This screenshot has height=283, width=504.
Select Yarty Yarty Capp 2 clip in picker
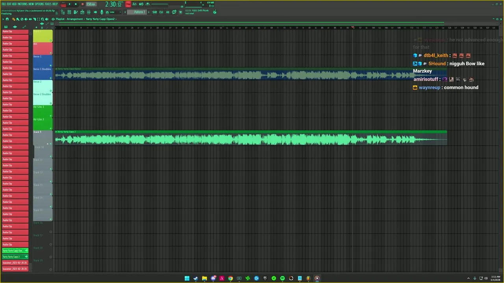(15, 257)
